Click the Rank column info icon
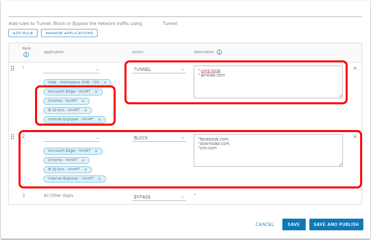371x240 pixels. 26,54
